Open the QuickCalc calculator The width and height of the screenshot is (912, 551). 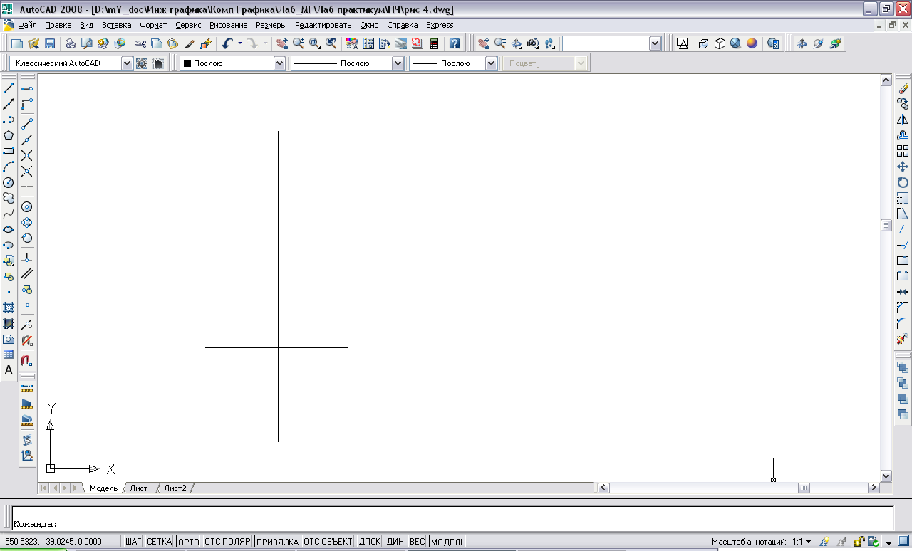[433, 43]
